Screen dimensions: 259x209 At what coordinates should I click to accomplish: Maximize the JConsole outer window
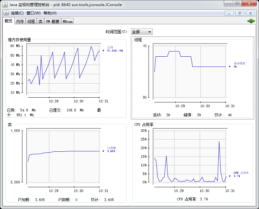point(237,3)
